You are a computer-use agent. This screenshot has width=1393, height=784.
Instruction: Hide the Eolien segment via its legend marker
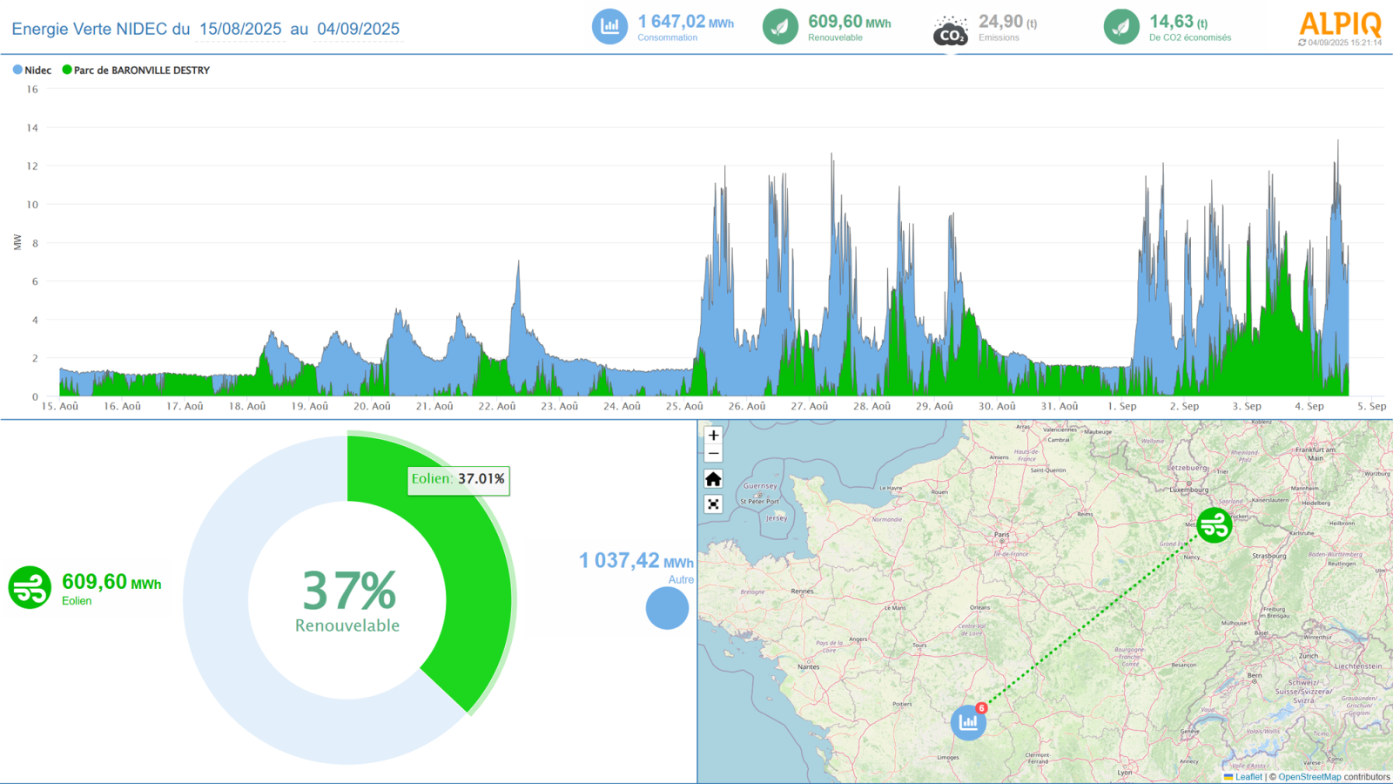click(29, 588)
